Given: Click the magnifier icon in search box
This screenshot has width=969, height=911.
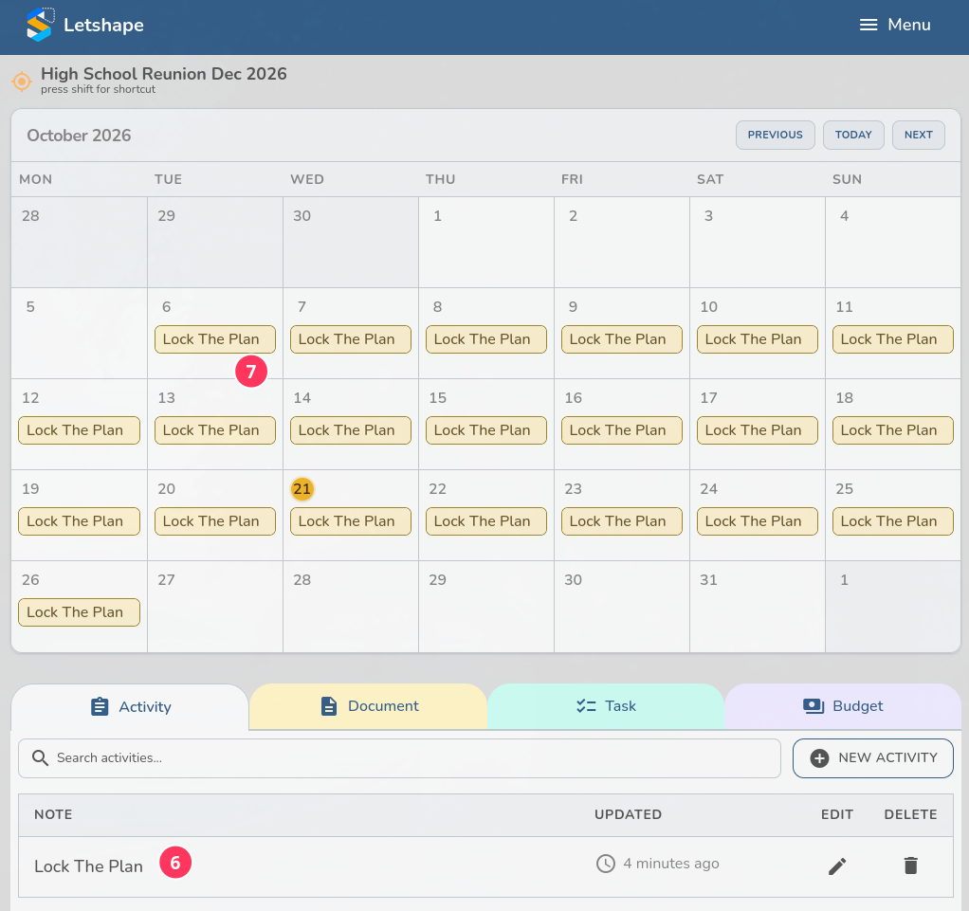Looking at the screenshot, I should [x=40, y=757].
